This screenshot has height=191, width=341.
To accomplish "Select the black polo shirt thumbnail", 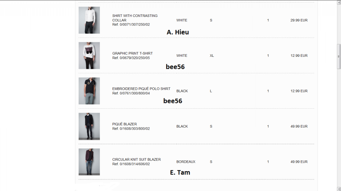I will (89, 91).
